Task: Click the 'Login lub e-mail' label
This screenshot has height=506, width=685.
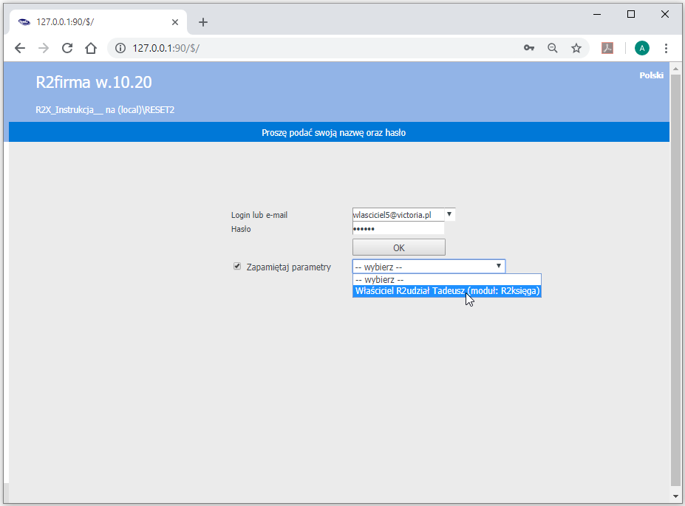Action: click(x=259, y=215)
